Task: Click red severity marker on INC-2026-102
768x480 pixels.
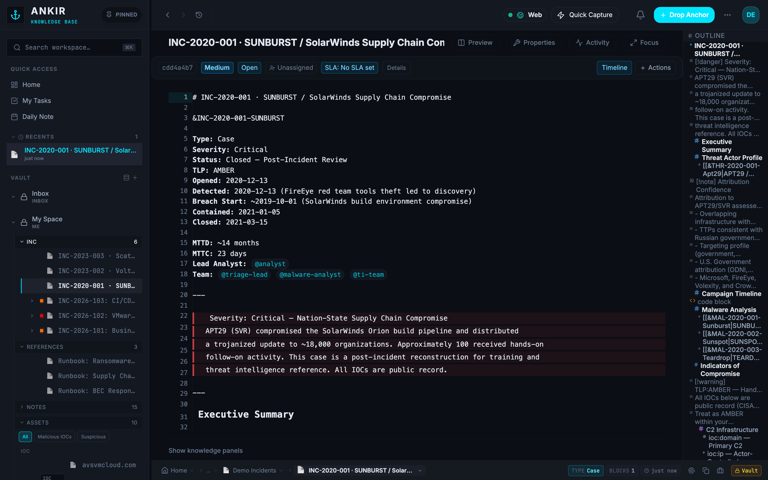Action: pos(41,315)
